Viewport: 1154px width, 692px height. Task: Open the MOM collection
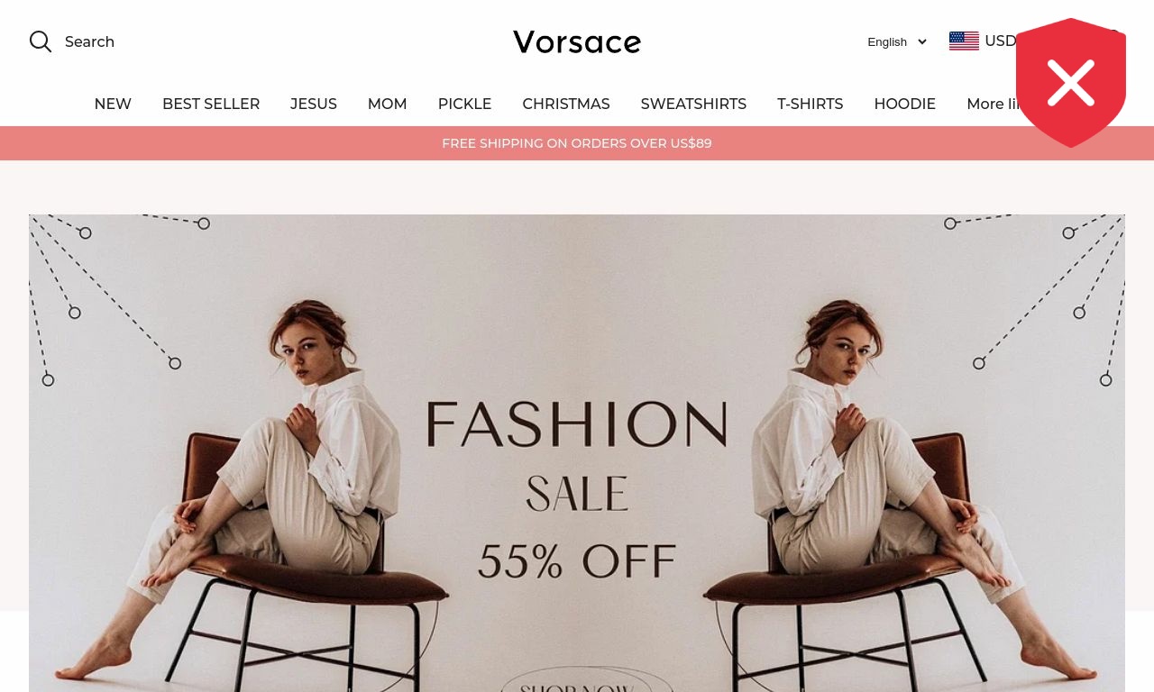pyautogui.click(x=388, y=104)
